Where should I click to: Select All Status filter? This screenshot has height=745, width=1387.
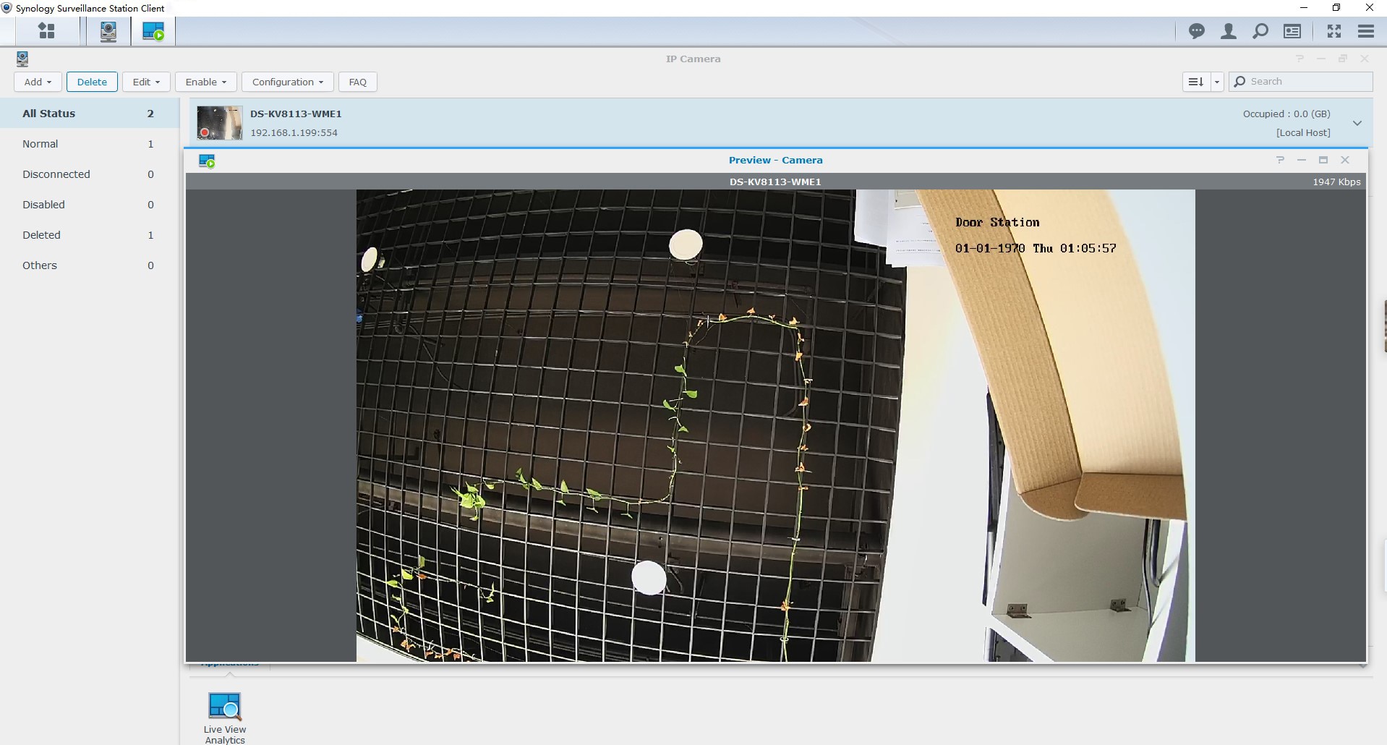click(90, 114)
